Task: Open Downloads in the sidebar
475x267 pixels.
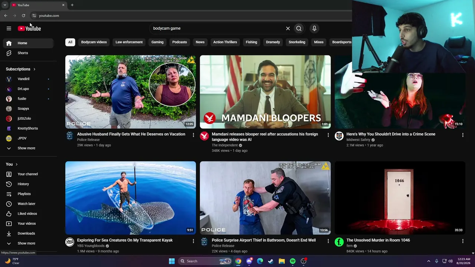Action: [x=29, y=234]
